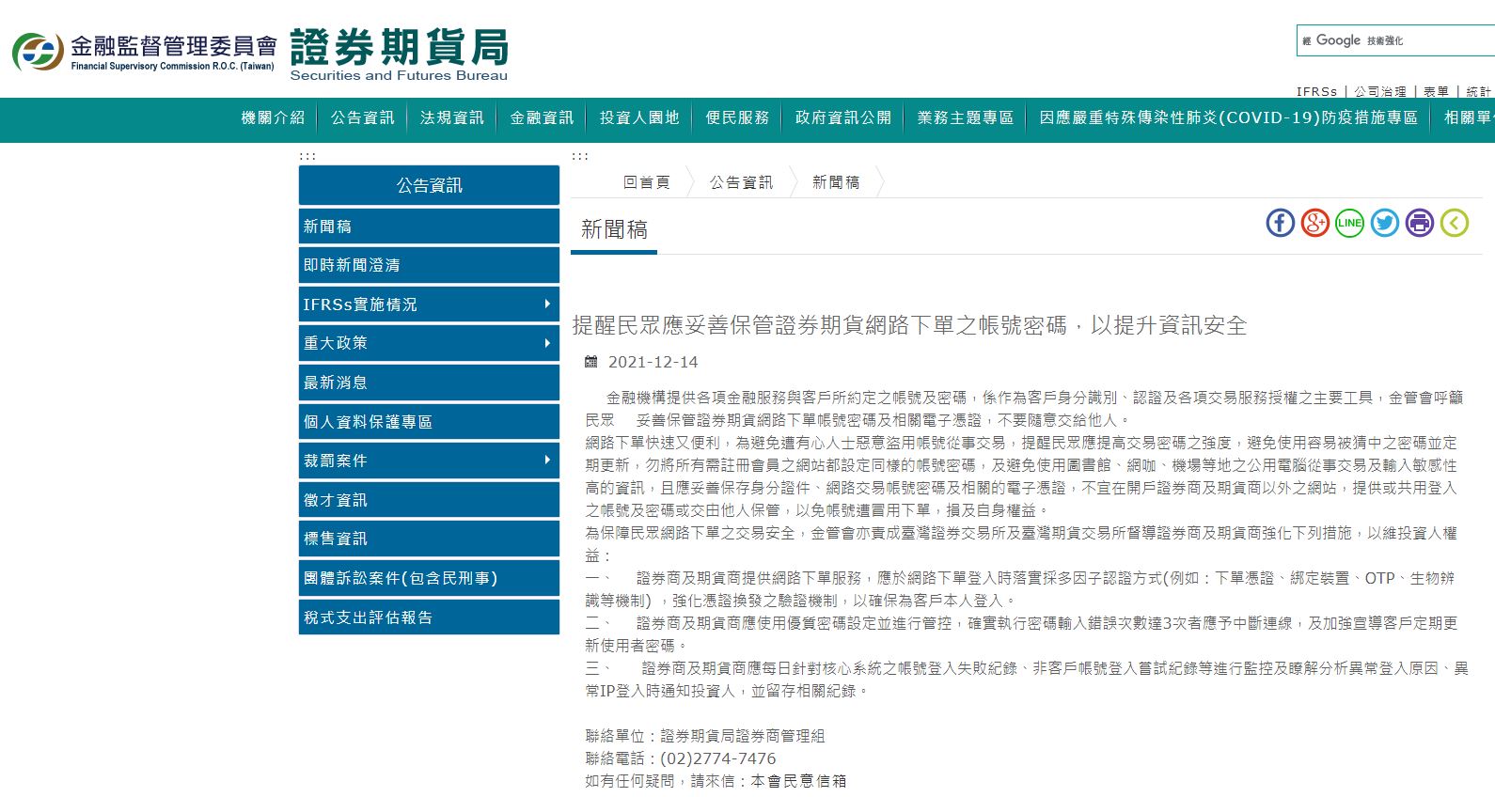Click 公告資訊 breadcrumb link
Image resolution: width=1495 pixels, height=797 pixels.
[742, 182]
